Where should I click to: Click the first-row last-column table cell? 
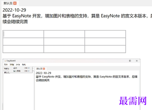(x=105, y=34)
